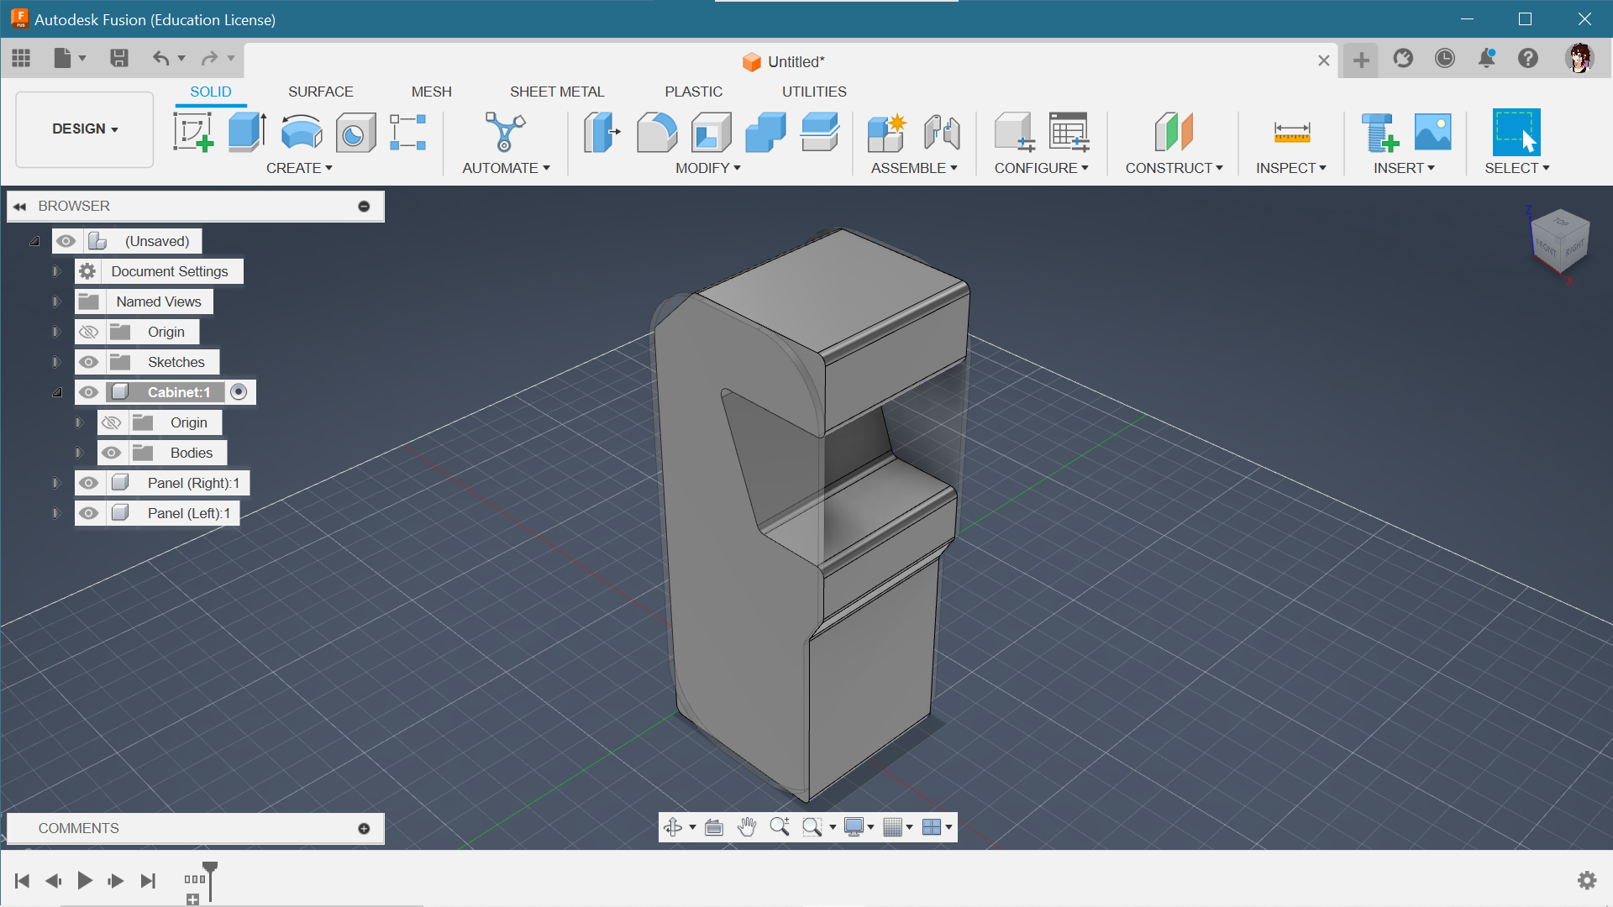Image resolution: width=1613 pixels, height=907 pixels.
Task: Click the Insert Fastener icon
Action: [1379, 132]
